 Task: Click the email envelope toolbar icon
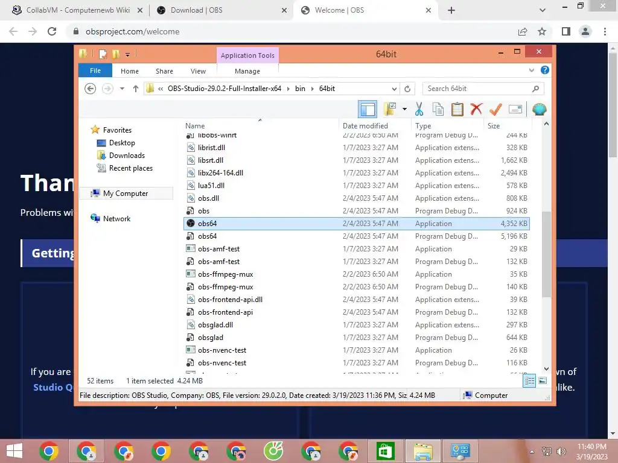515,109
